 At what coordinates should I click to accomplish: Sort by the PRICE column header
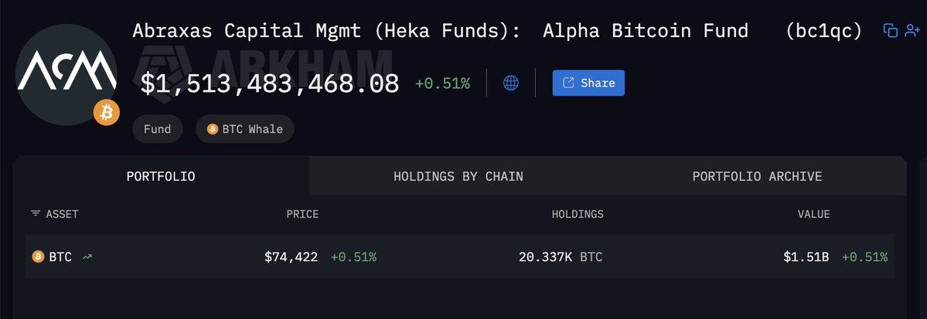[x=302, y=214]
